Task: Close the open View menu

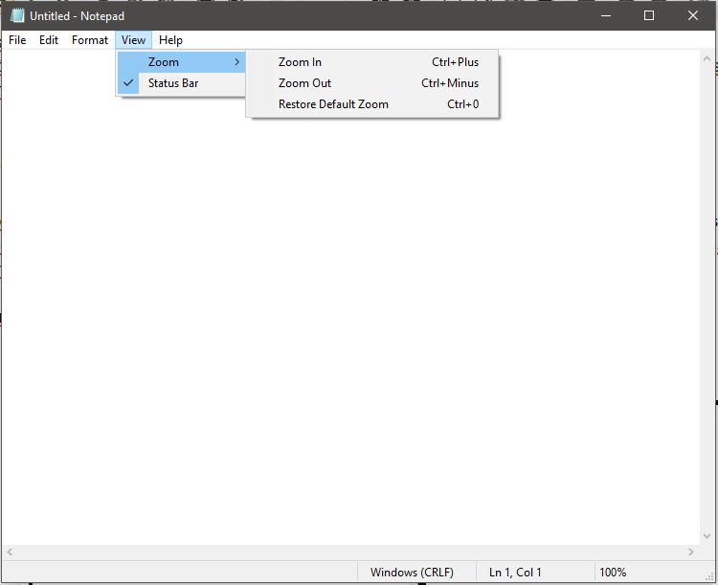Action: tap(133, 40)
